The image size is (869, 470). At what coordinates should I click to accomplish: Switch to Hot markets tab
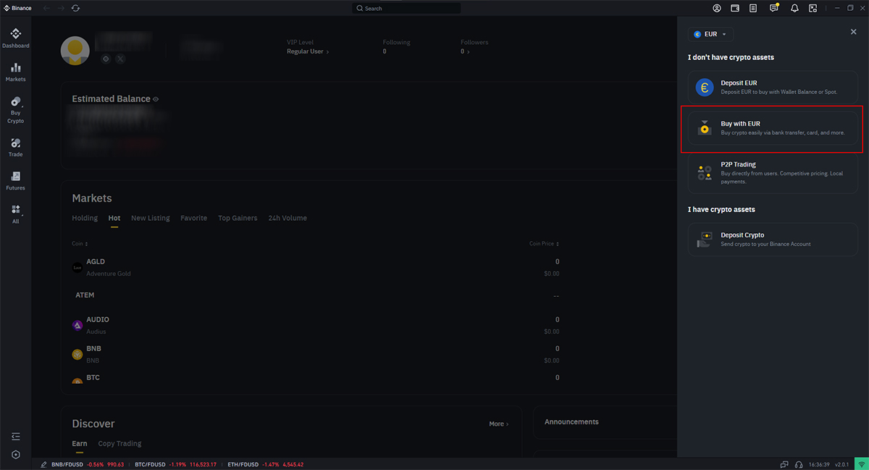tap(114, 218)
